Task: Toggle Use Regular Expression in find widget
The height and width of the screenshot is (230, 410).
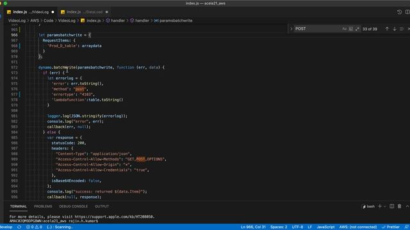Action: point(357,29)
